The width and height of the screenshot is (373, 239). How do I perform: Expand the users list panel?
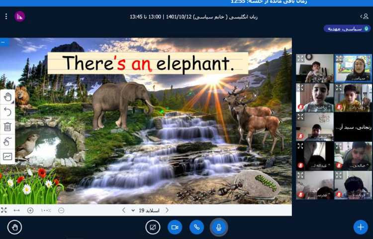(366, 16)
